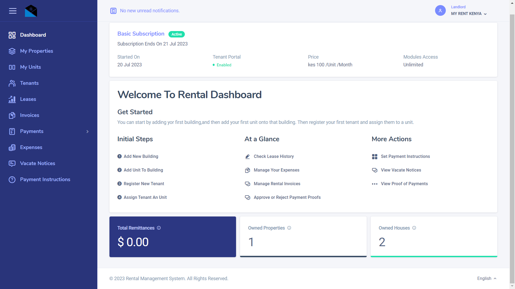Screen dimensions: 515x289
Task: Click the Add New Building link
Action: [x=141, y=157]
